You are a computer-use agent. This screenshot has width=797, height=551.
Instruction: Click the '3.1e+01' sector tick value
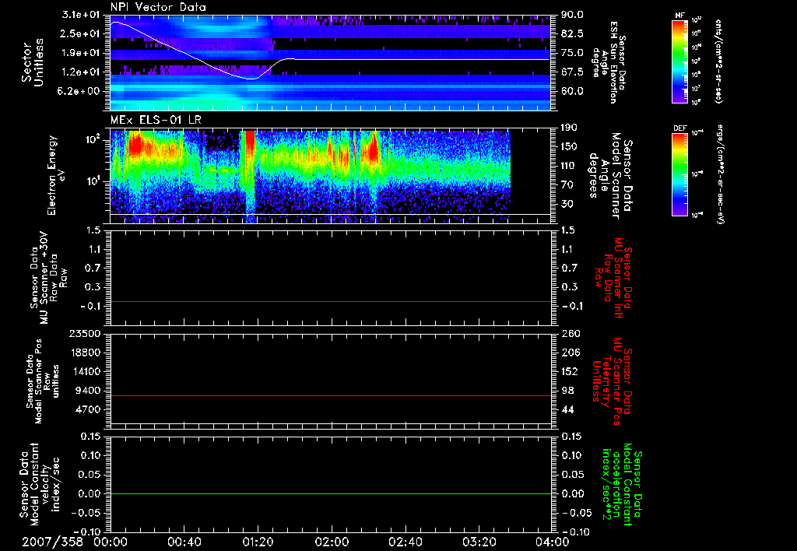80,15
